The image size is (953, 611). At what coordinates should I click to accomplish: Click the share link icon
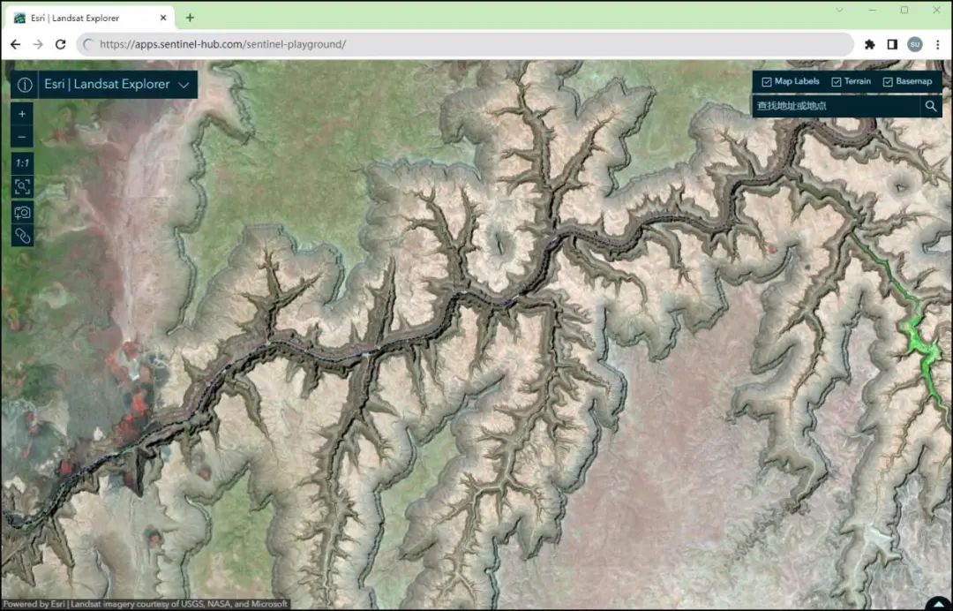coord(21,235)
